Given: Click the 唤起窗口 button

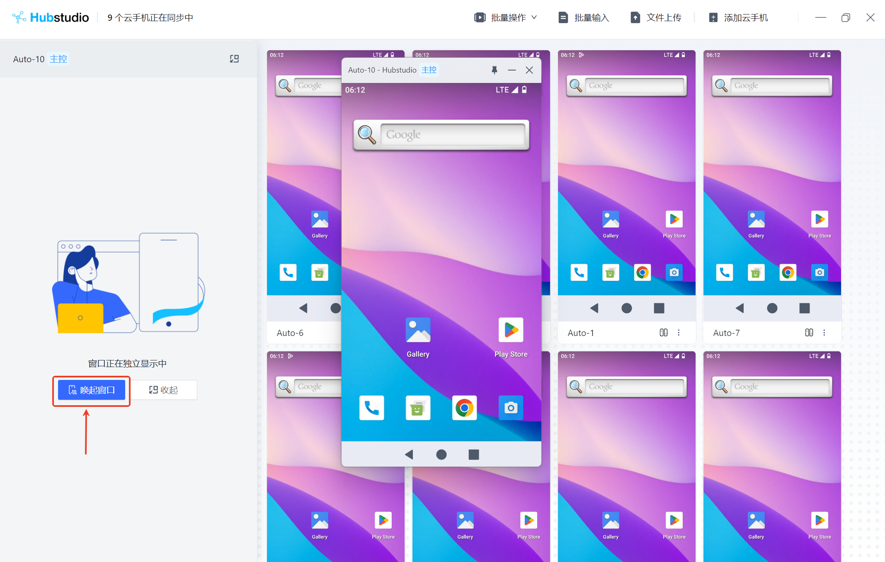Looking at the screenshot, I should click(x=91, y=390).
